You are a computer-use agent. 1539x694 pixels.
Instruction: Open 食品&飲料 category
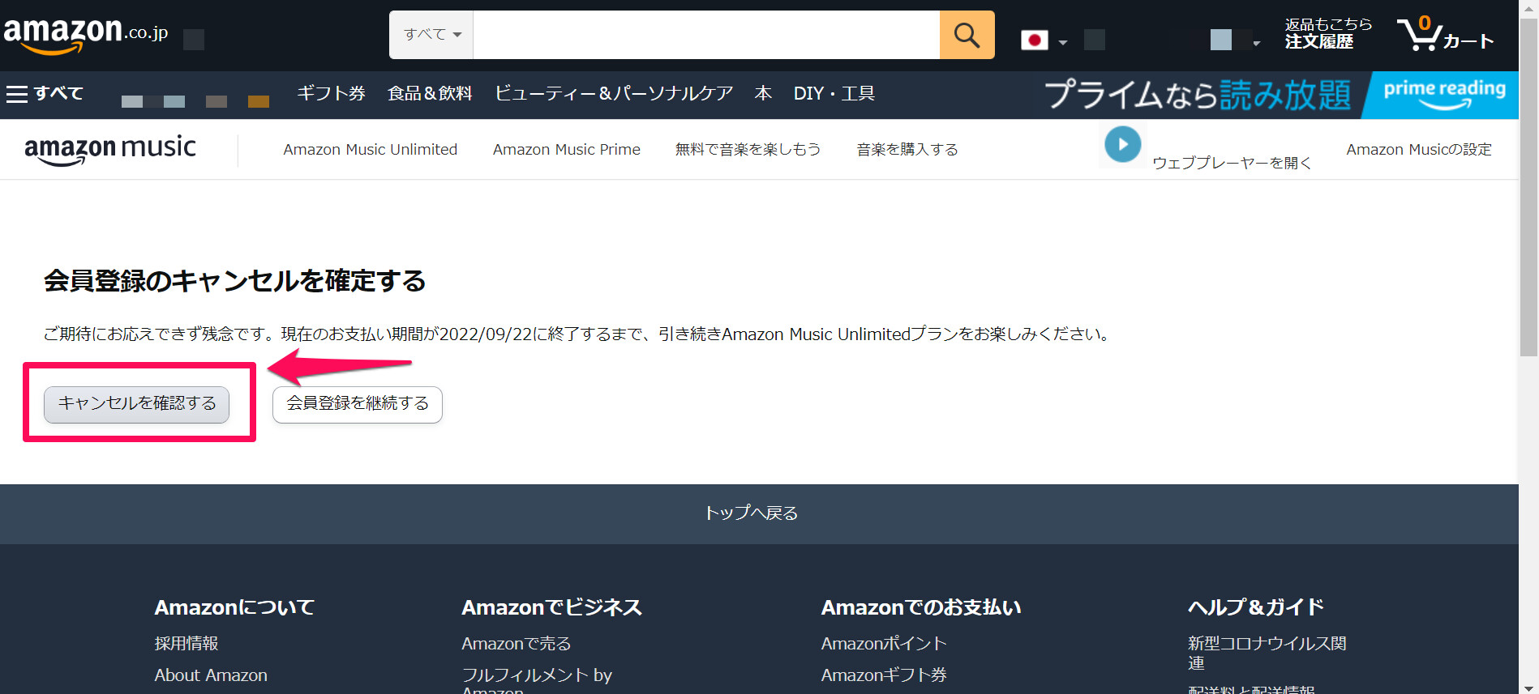tap(430, 94)
